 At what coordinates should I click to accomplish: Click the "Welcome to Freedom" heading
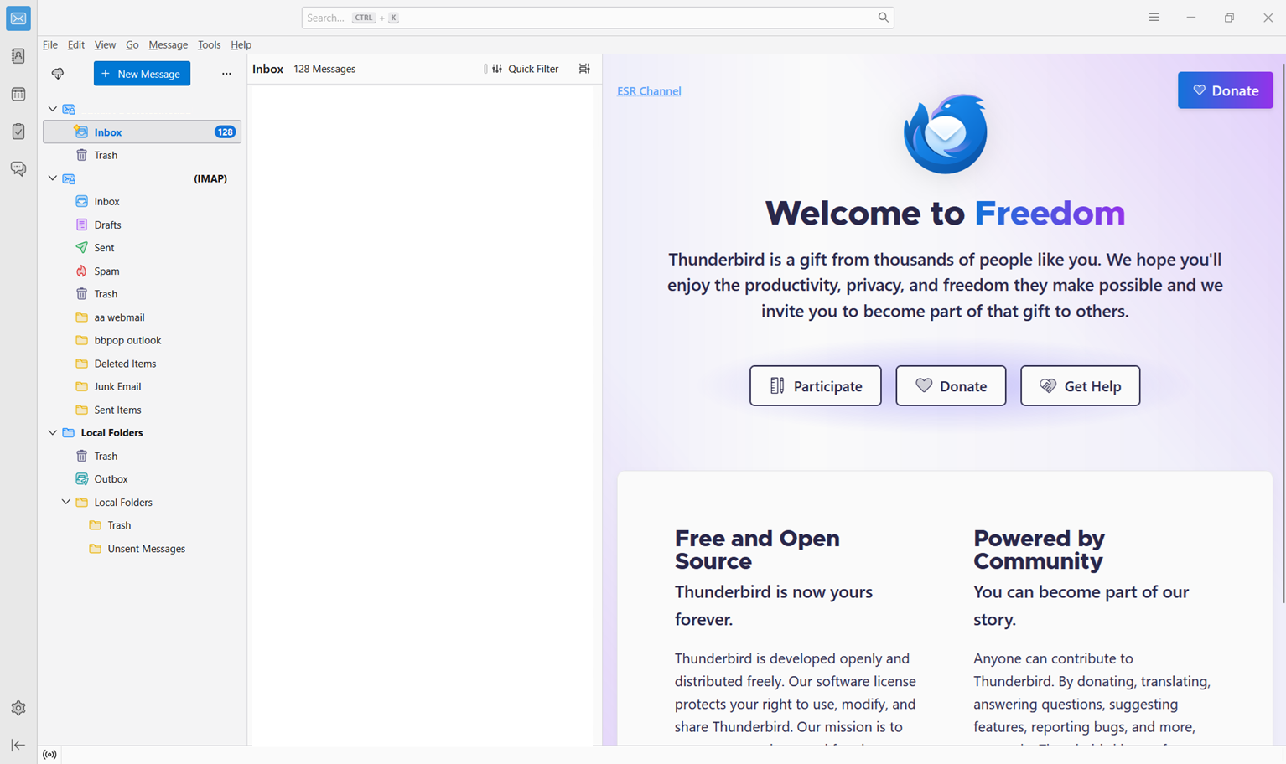[945, 213]
